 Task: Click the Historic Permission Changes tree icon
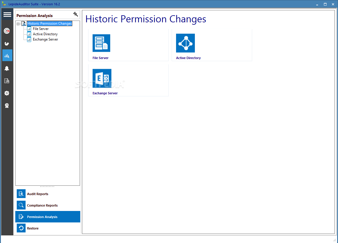(23, 24)
